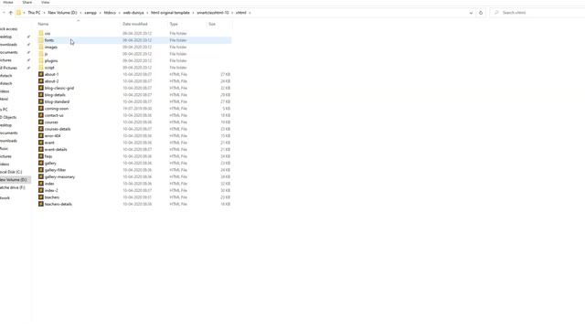Open Network in navigation pane
The image size is (585, 329).
point(5,198)
